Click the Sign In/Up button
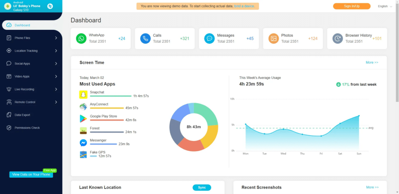Screen dimensions: 399x194 [x=351, y=6]
